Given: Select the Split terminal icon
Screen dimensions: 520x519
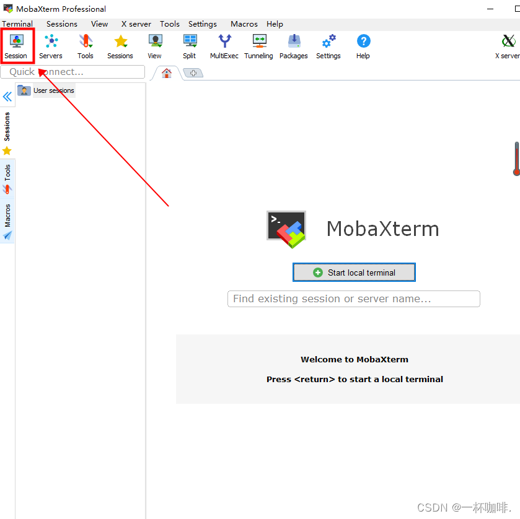Looking at the screenshot, I should coord(190,46).
